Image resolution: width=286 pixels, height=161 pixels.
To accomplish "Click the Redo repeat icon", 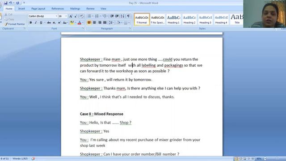I will 17,3.
